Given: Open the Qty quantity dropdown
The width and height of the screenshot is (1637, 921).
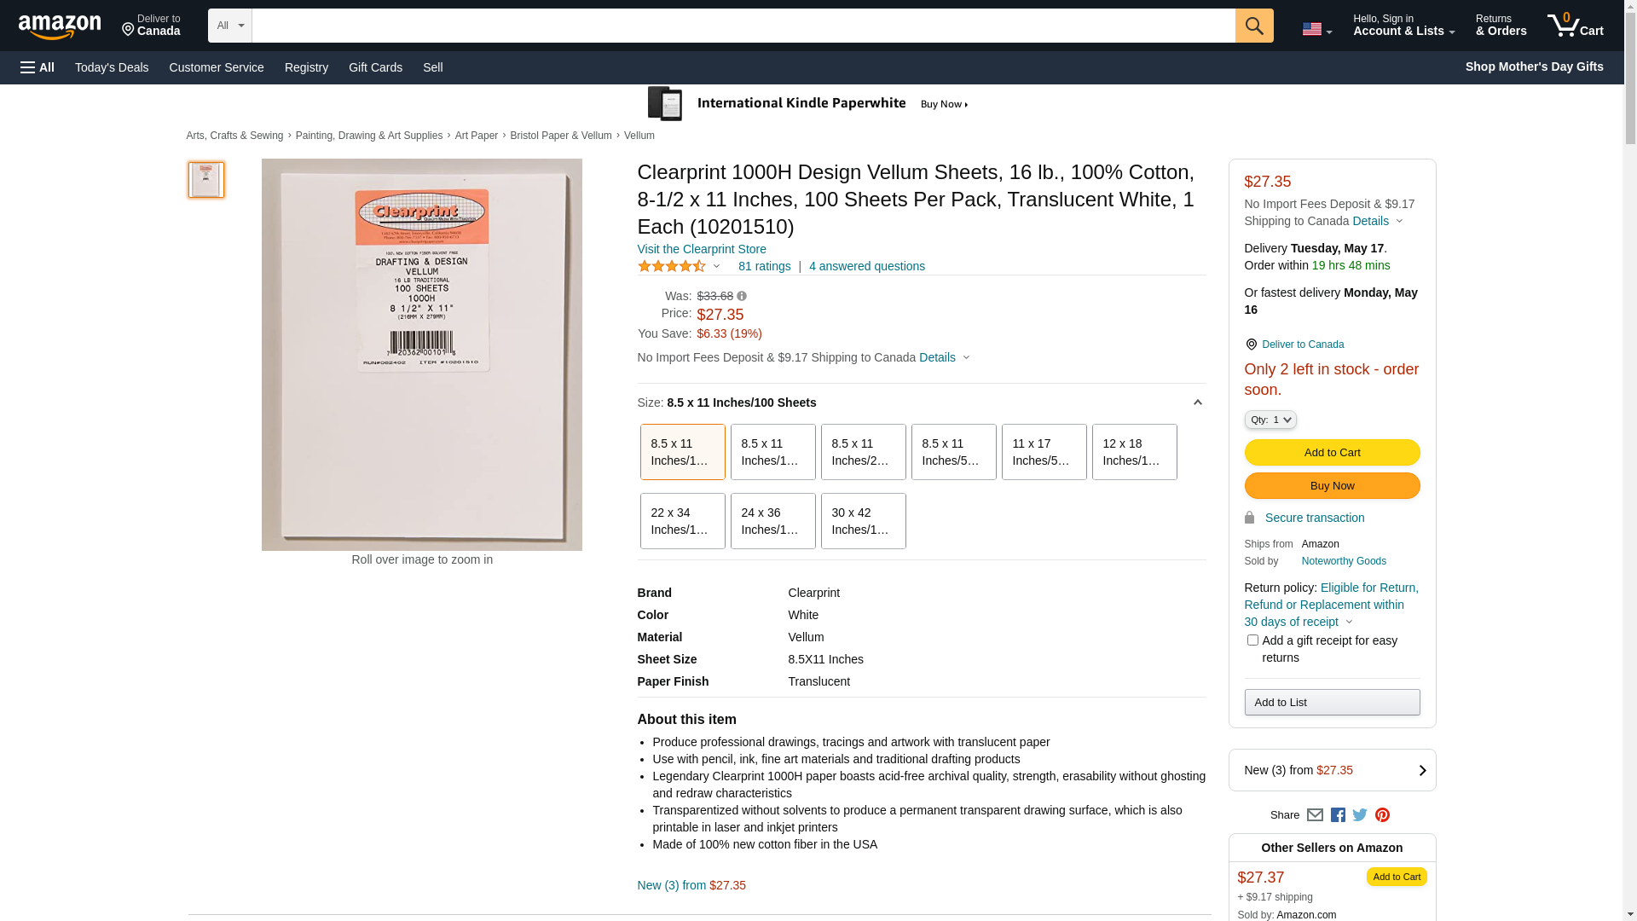Looking at the screenshot, I should click(1270, 420).
